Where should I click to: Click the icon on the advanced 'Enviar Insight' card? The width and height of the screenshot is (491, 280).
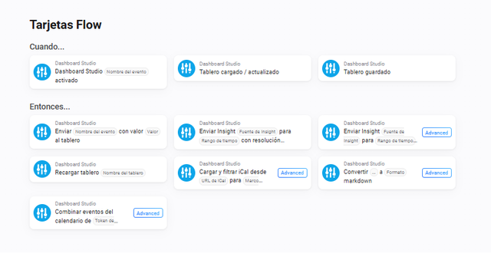tap(331, 132)
